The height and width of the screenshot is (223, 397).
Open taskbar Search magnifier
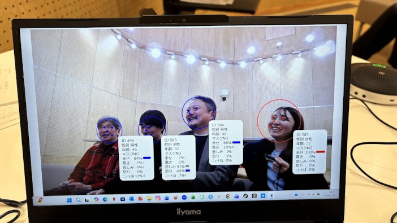coord(79,200)
